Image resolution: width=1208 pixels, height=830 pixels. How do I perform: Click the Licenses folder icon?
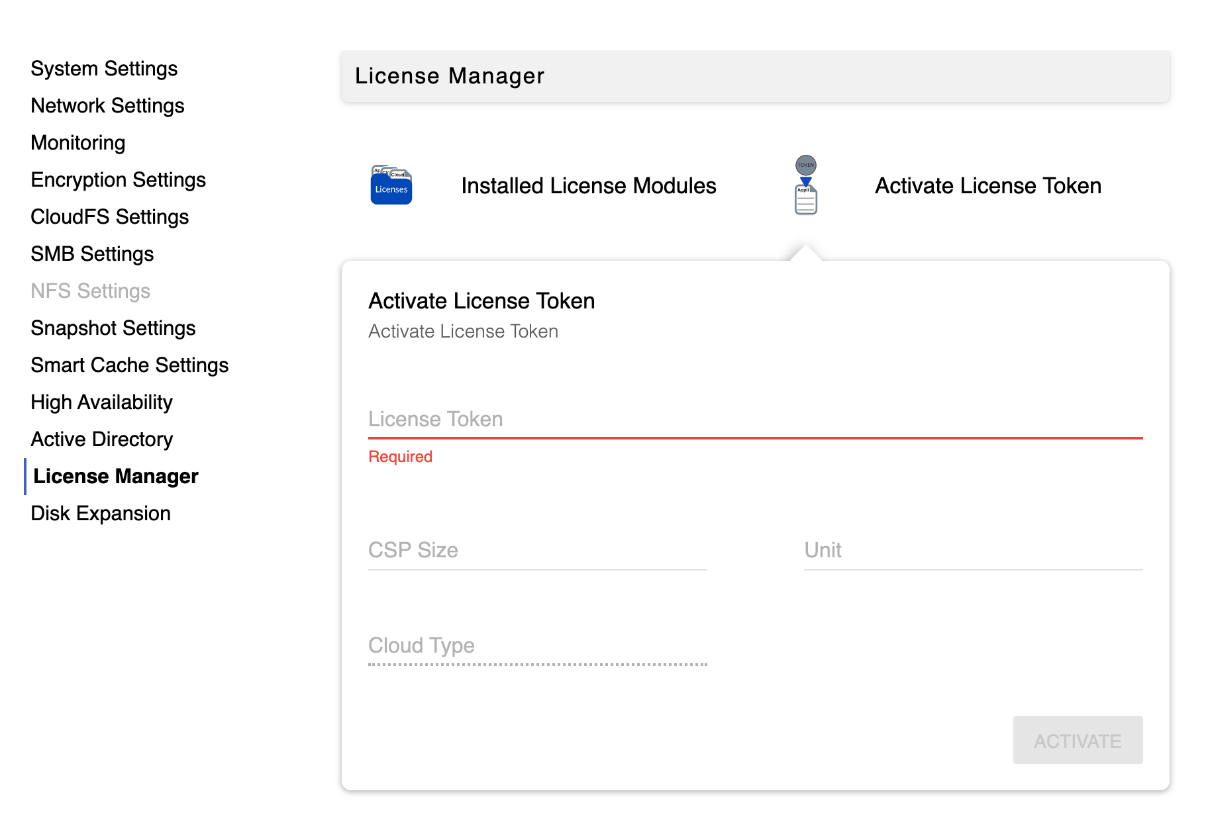point(391,185)
